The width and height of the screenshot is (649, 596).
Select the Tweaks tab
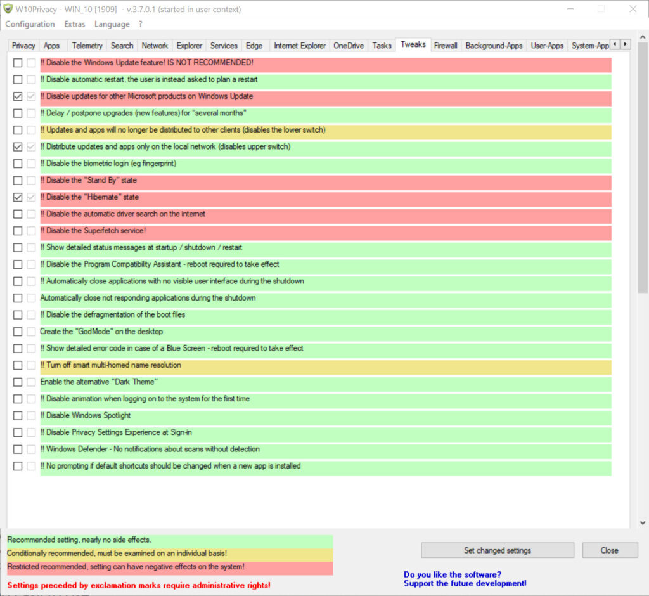(x=413, y=44)
